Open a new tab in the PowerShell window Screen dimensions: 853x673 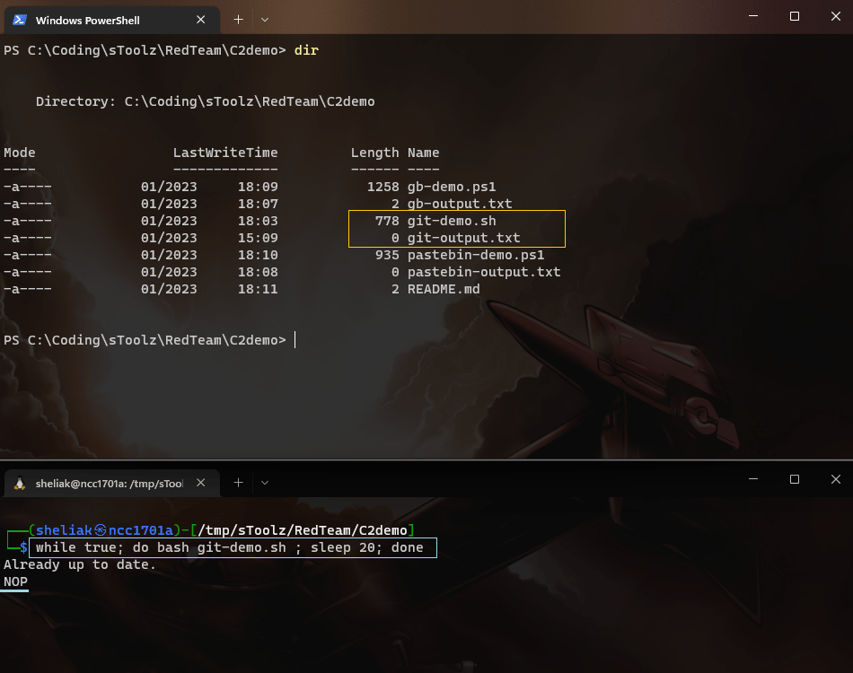(x=238, y=19)
